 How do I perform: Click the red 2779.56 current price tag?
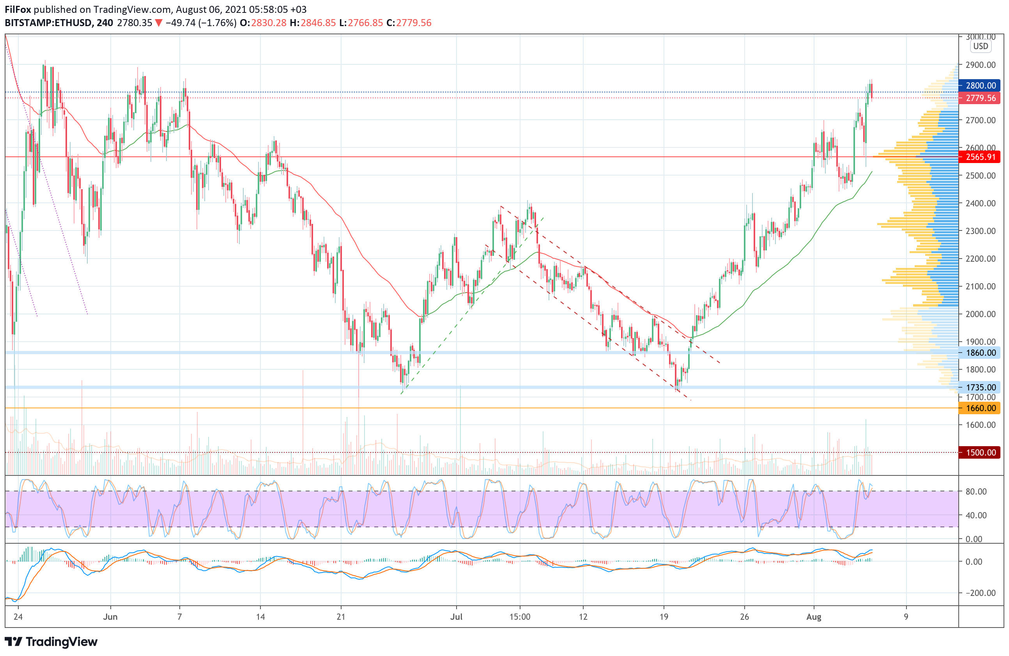[980, 98]
